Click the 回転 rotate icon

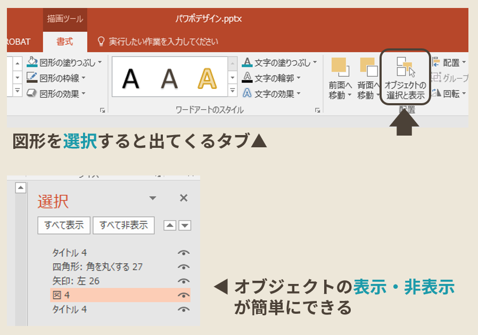click(x=436, y=93)
